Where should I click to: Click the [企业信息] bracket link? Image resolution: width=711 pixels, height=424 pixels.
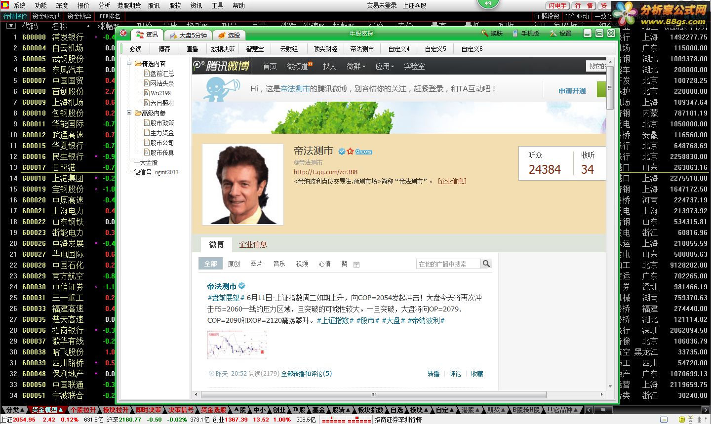(452, 181)
